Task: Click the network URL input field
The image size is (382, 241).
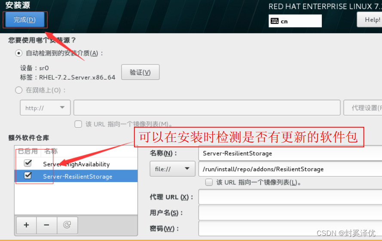Action: 207,108
